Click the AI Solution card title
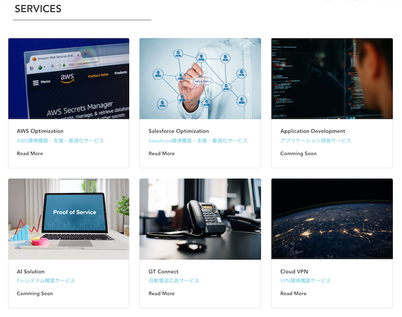This screenshot has height=317, width=402. tap(30, 272)
